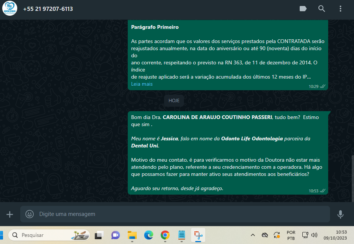Click the Odonto Life Odontologia text
354x244 pixels.
coord(252,139)
